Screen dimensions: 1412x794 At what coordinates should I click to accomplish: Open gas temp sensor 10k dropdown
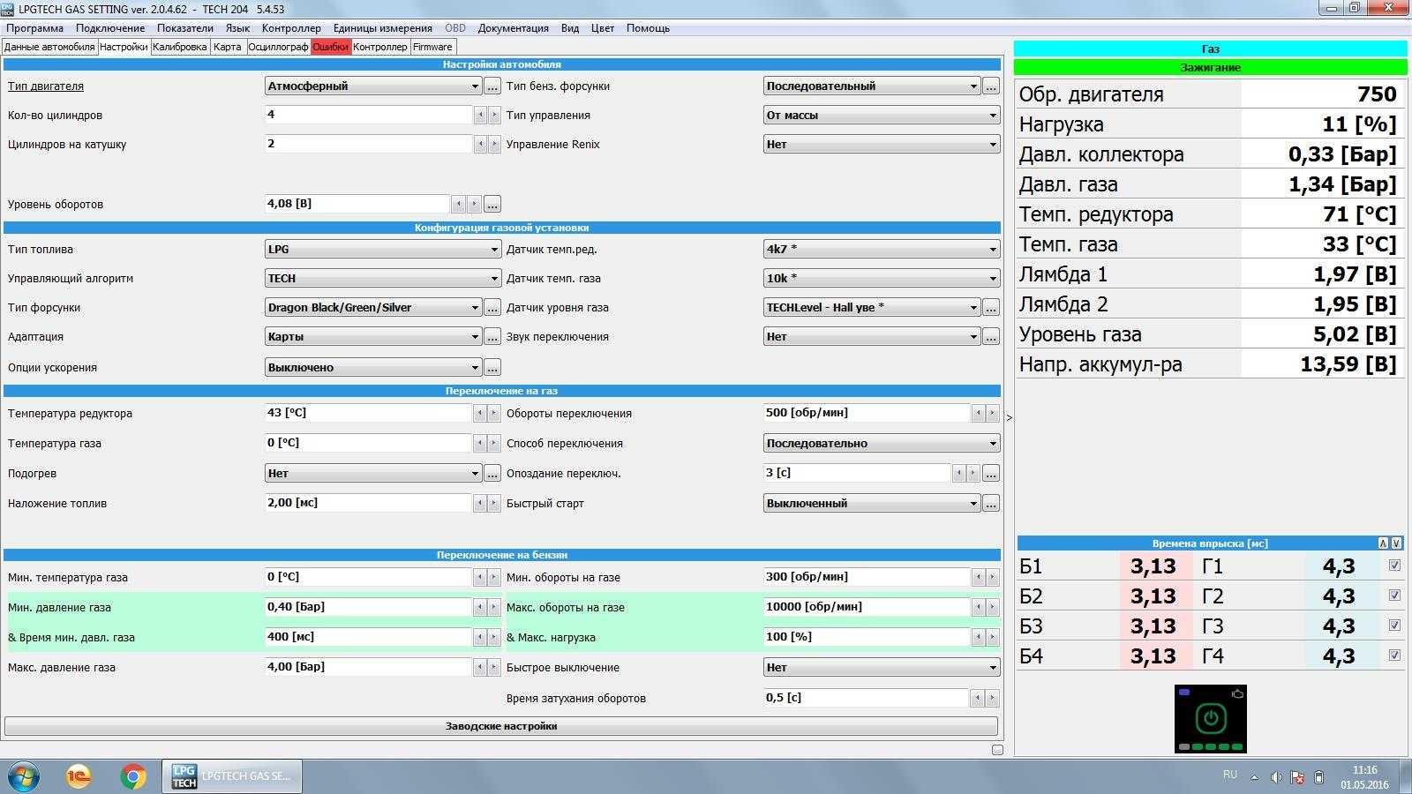[x=881, y=279]
